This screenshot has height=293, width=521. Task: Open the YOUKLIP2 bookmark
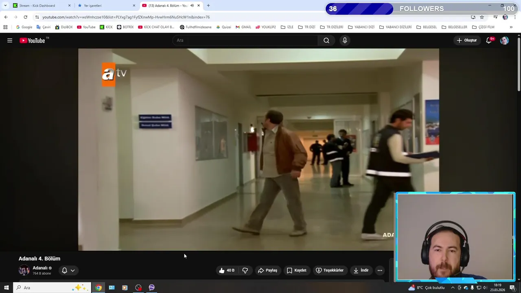tap(266, 27)
